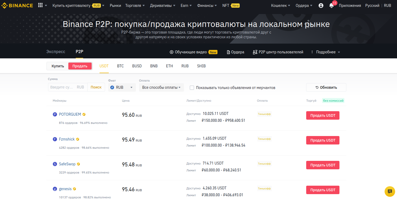
Task: Open notifications bell with 11 badge
Action: pyautogui.click(x=332, y=5)
